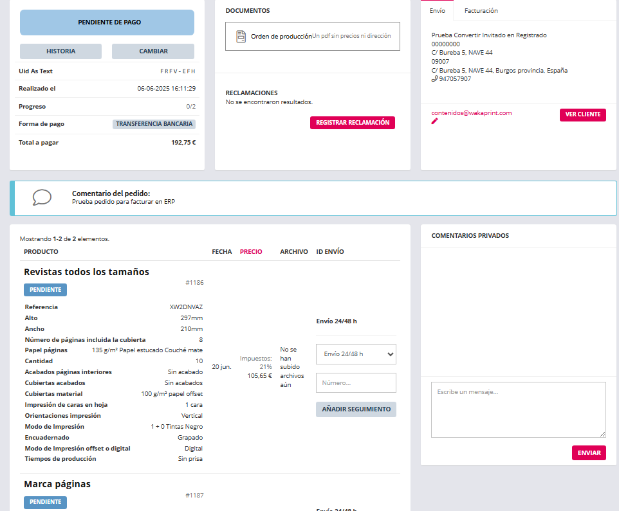The height and width of the screenshot is (511, 619).
Task: Send the private comment with ENVIAR
Action: (x=589, y=453)
